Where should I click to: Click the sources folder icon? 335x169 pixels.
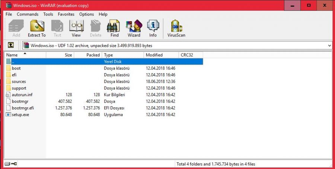[8, 81]
